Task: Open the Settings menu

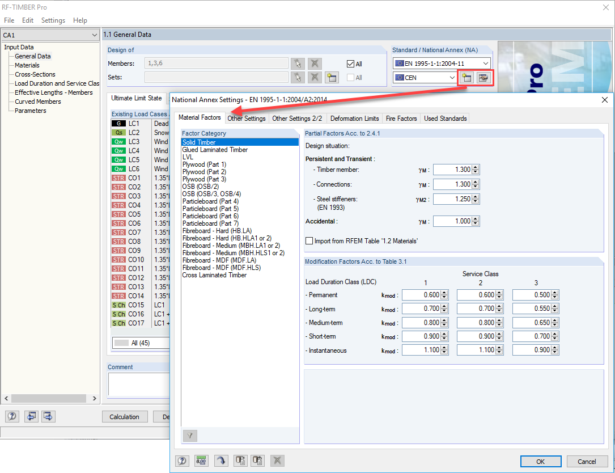Action: pos(53,20)
